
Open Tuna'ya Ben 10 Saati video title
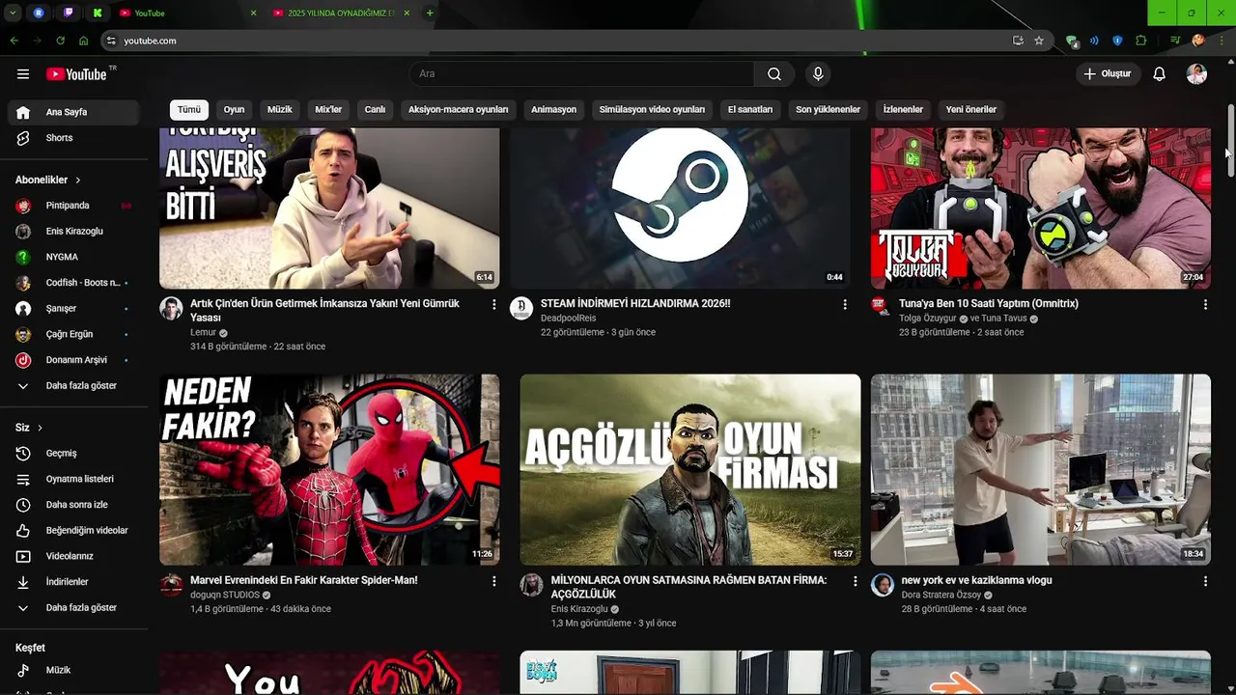(989, 303)
